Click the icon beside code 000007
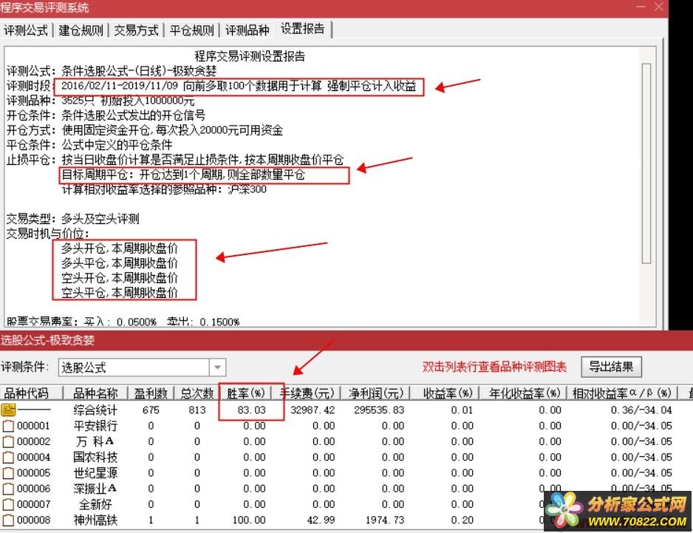This screenshot has width=693, height=533. coord(8,504)
